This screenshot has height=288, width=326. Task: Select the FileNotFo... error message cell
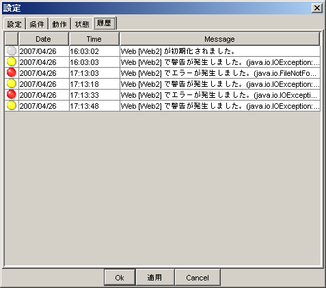(x=220, y=73)
